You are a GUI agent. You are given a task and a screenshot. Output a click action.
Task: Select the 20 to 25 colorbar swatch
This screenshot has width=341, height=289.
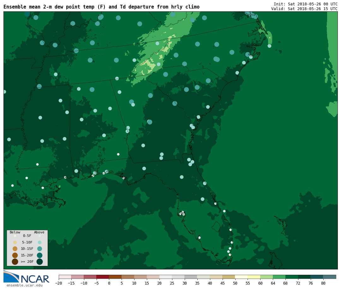pyautogui.click(x=166, y=277)
